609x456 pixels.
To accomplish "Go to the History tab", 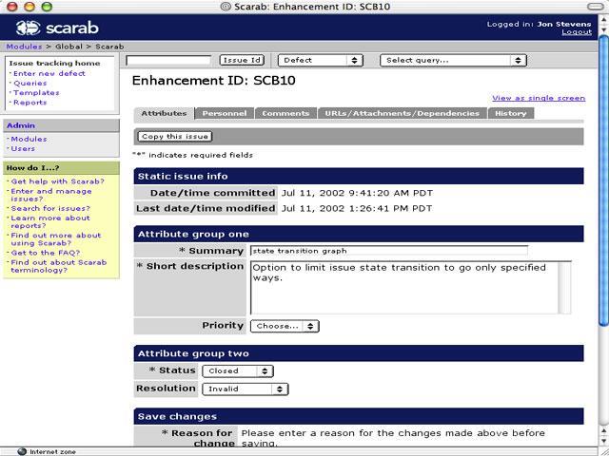I will [x=510, y=113].
